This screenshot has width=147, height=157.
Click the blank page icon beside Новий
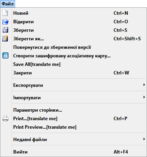[x=5, y=13]
